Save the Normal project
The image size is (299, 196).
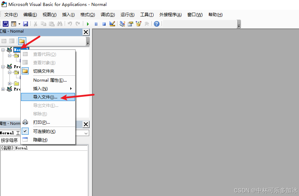click(x=26, y=24)
